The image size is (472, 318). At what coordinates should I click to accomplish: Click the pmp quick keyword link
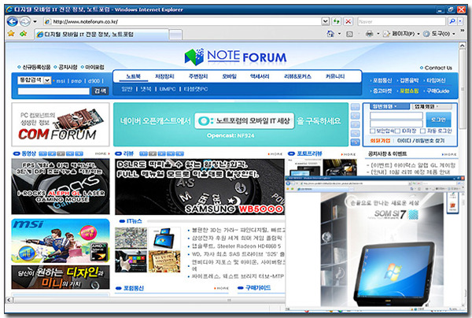pyautogui.click(x=76, y=81)
